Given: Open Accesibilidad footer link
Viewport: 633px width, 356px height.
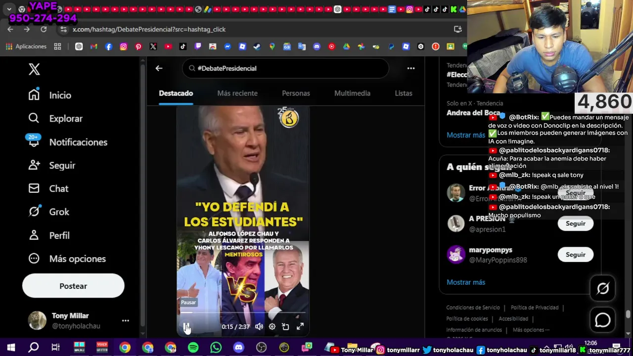Looking at the screenshot, I should coord(513,319).
